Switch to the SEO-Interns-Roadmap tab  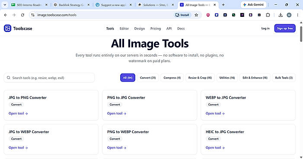29,5
